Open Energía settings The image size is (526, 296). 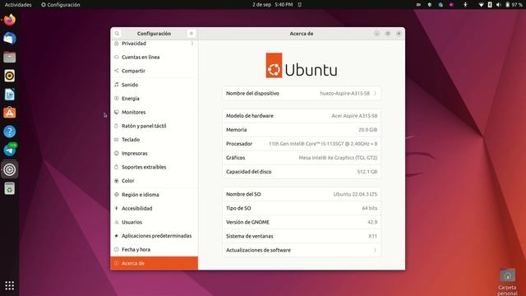[x=154, y=99]
